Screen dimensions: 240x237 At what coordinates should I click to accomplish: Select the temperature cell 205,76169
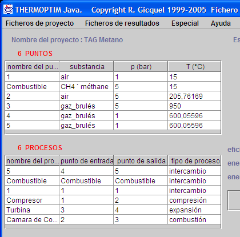pyautogui.click(x=194, y=97)
